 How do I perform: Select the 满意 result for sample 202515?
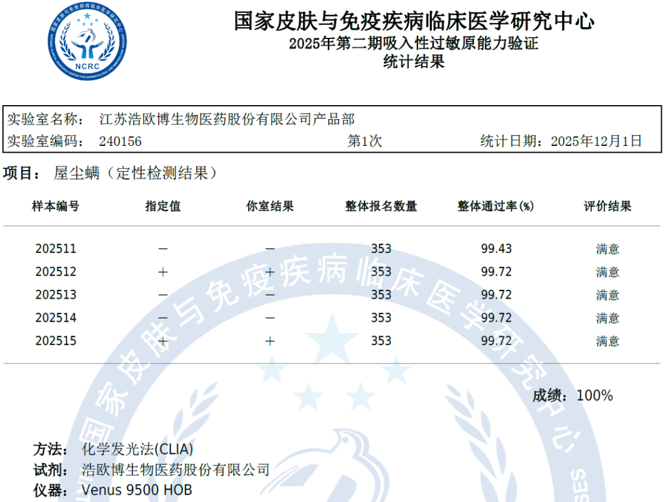607,341
